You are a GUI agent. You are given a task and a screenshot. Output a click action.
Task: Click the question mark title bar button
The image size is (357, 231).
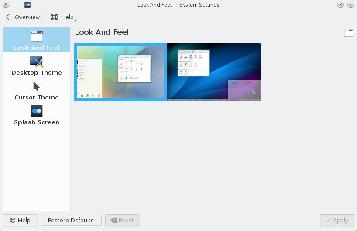(x=340, y=4)
